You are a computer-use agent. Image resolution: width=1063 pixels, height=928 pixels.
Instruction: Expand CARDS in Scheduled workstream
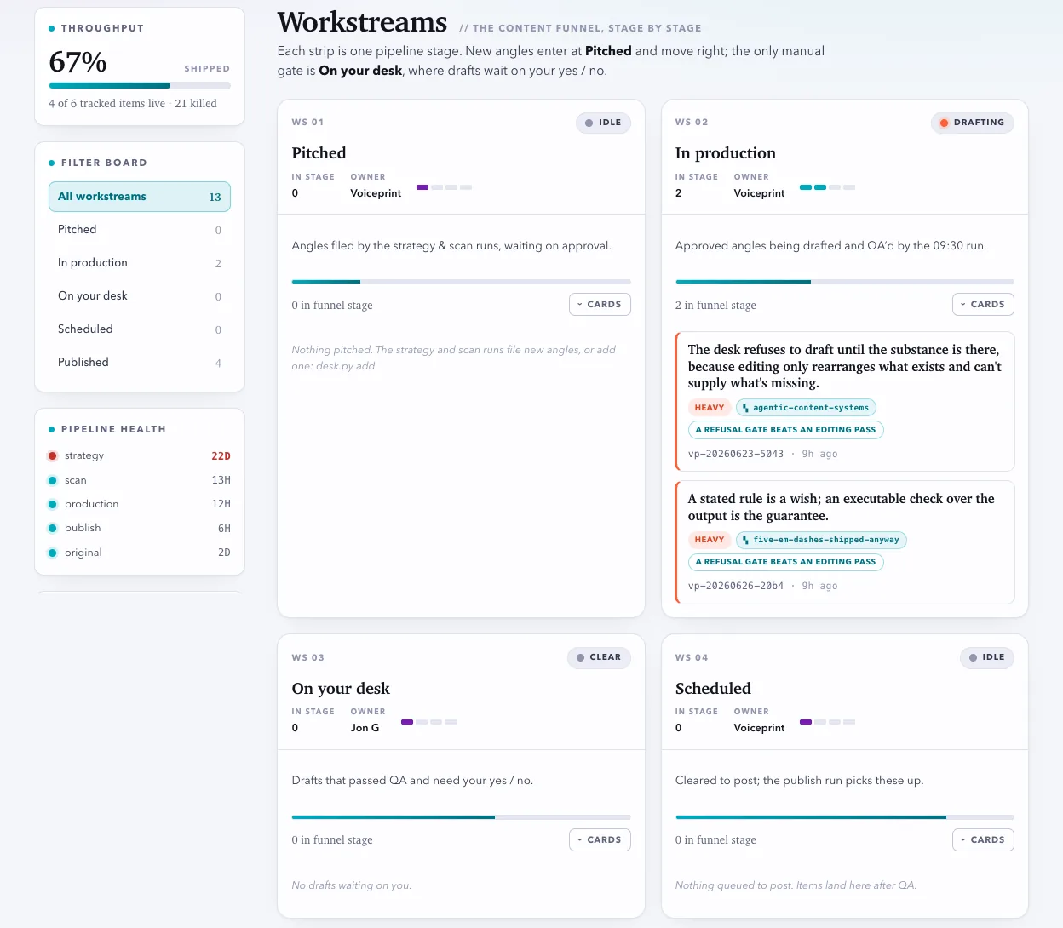983,839
